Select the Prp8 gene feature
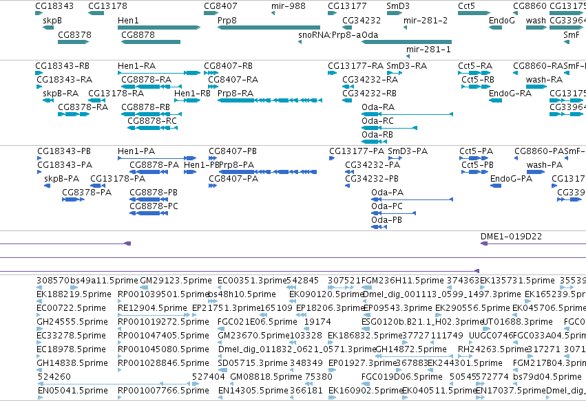This screenshot has width=586, height=401. (x=269, y=28)
